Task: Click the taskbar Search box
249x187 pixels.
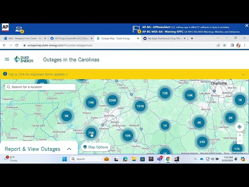Action: tap(91, 159)
